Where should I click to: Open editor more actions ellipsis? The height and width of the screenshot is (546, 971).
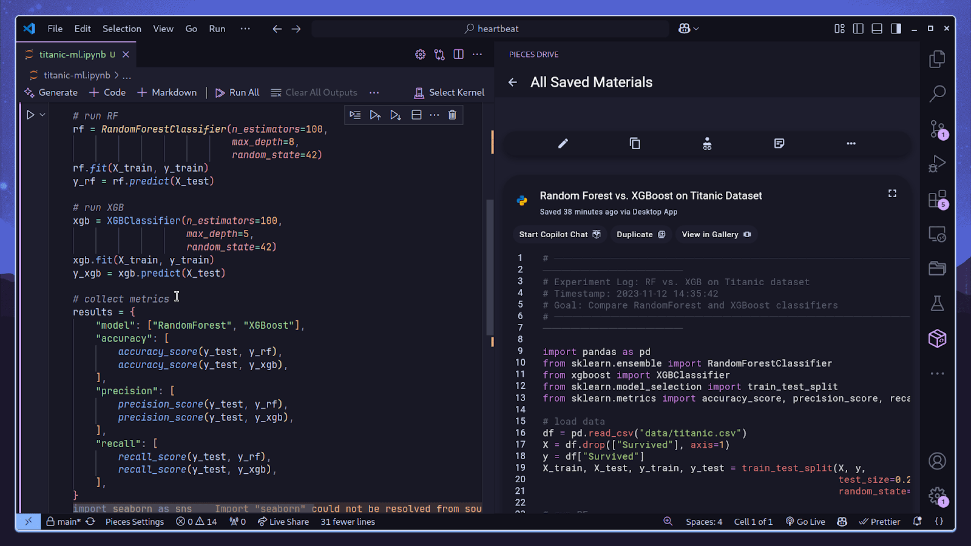(478, 55)
